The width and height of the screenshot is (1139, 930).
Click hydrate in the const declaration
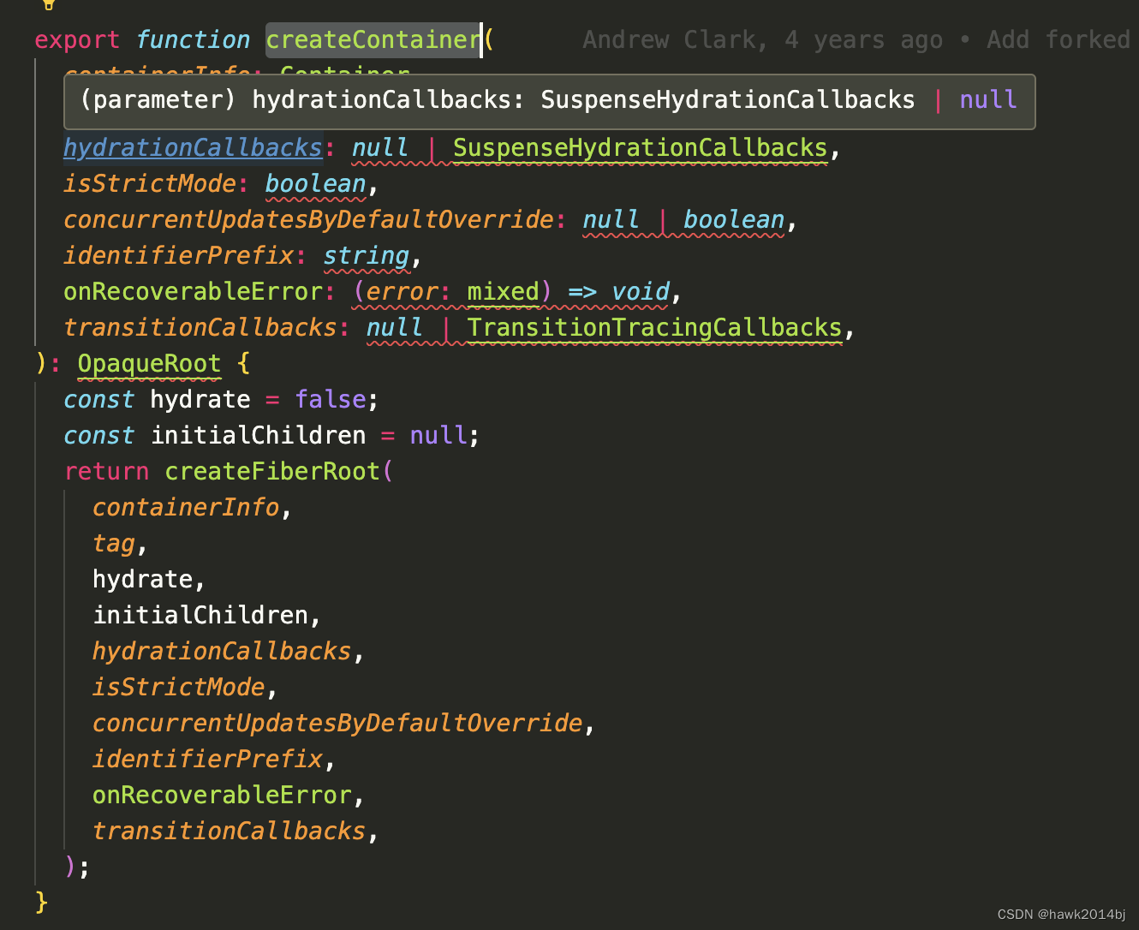200,400
